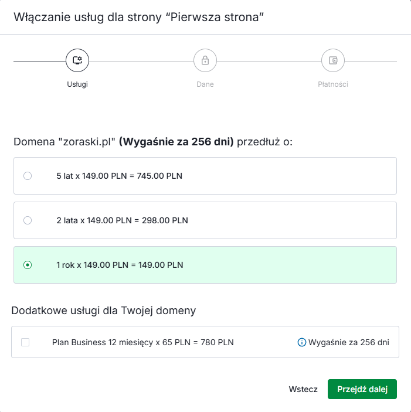Select the 2 lata radio button
The image size is (411, 412).
28,220
